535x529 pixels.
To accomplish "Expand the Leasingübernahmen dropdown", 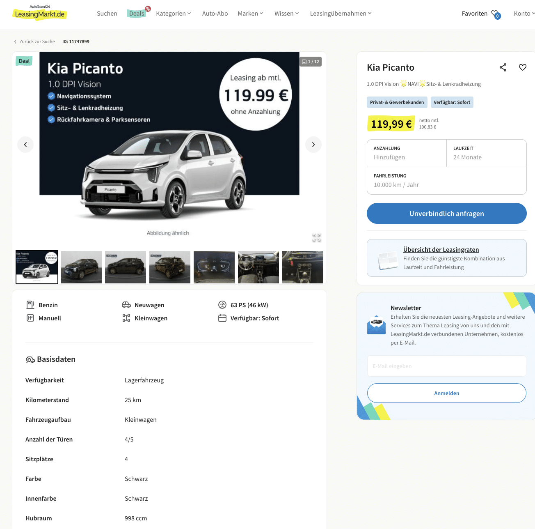I will [341, 14].
